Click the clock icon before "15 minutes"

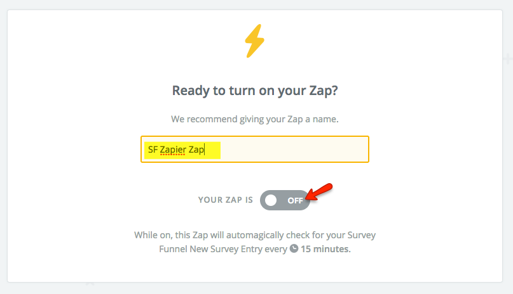[294, 248]
